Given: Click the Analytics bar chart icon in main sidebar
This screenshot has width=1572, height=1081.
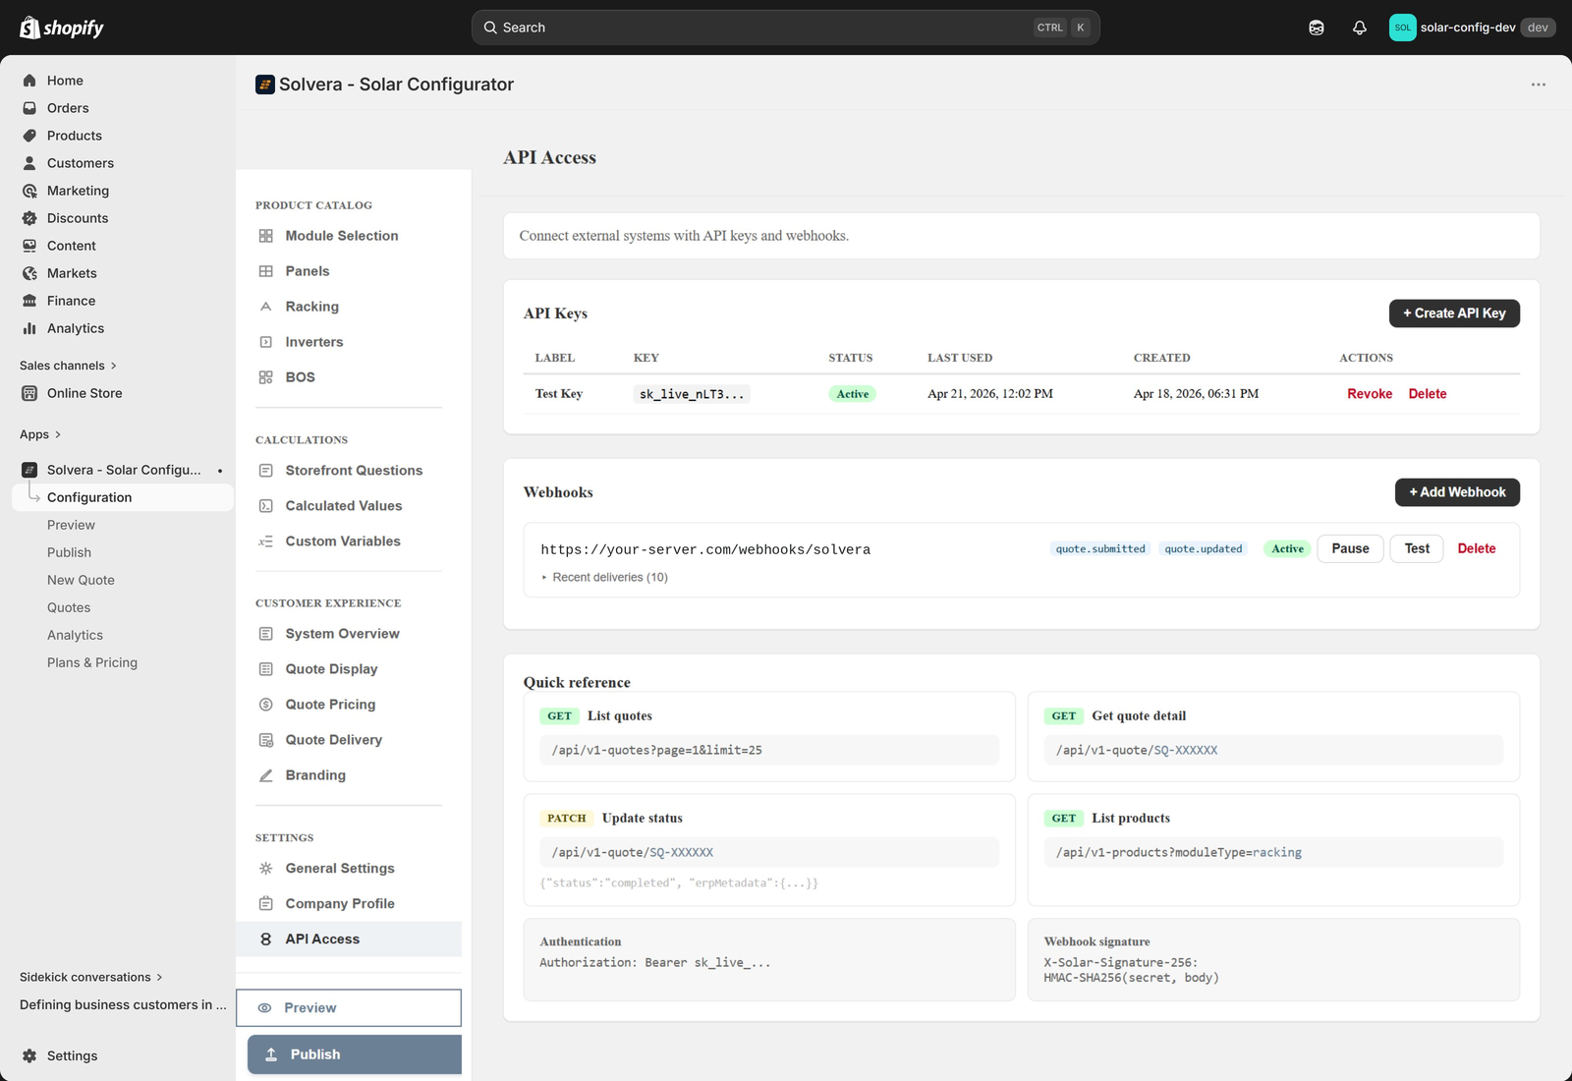Looking at the screenshot, I should point(29,328).
